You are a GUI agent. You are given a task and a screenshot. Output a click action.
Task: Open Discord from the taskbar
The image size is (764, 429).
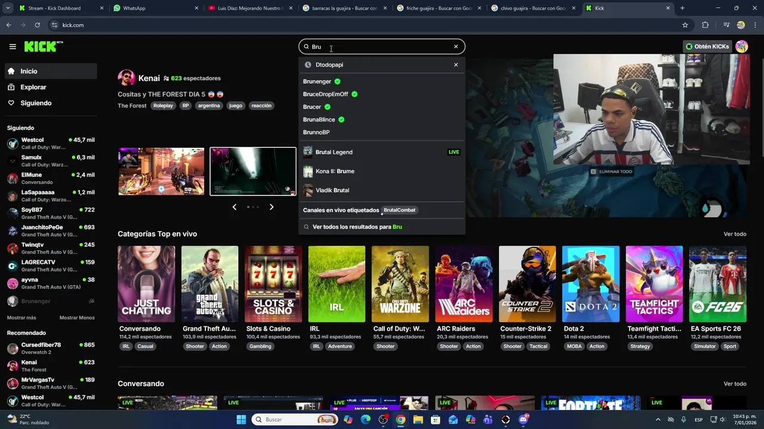[x=523, y=419]
